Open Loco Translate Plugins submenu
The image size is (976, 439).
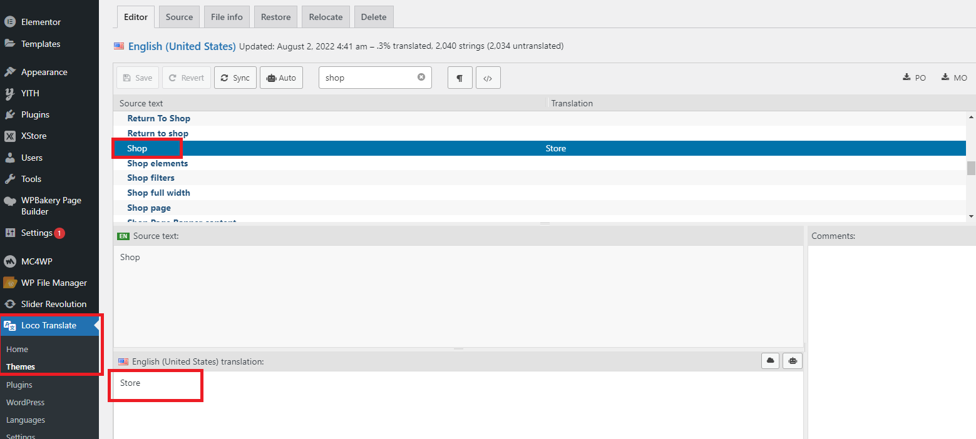[x=19, y=385]
